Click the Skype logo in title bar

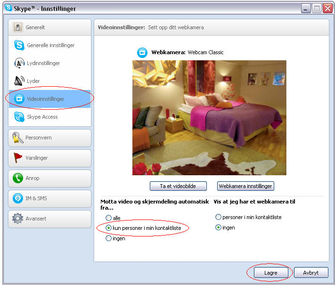pos(8,8)
